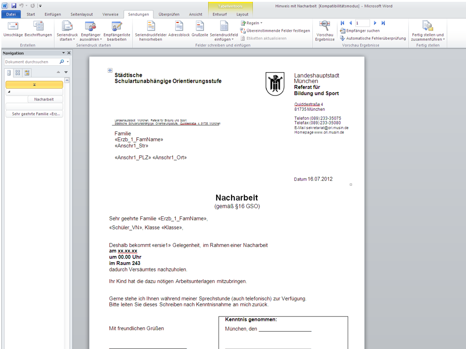Screen dimensions: 466x349
Task: Save document via Quick Access toolbar
Action: click(x=14, y=6)
